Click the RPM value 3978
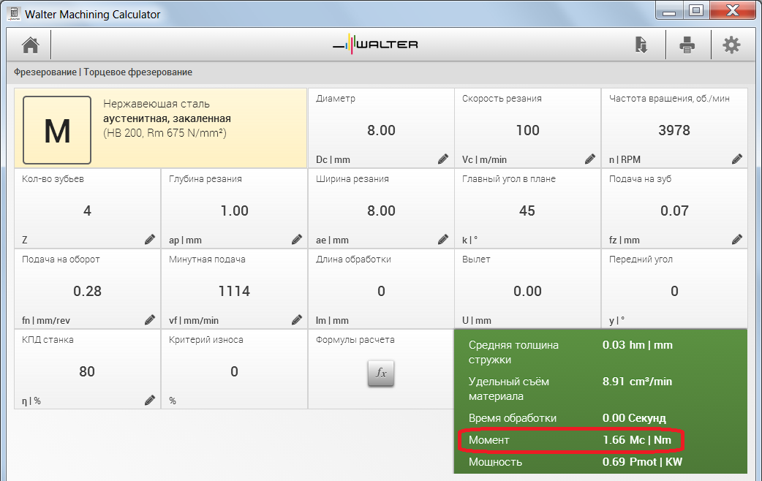The height and width of the screenshot is (481, 762). 674,130
